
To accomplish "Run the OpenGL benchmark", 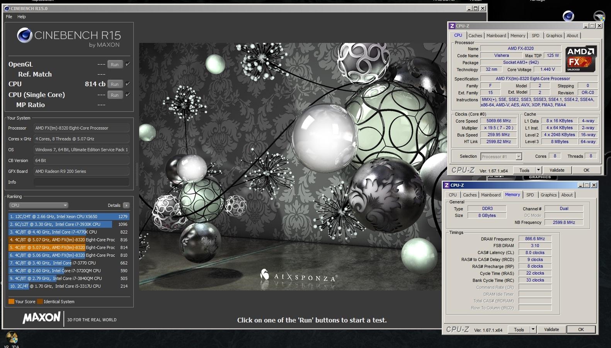I will (115, 64).
